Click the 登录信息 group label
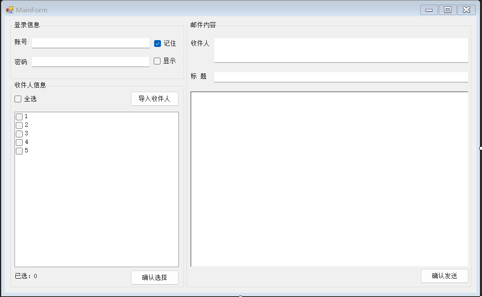 coord(27,25)
